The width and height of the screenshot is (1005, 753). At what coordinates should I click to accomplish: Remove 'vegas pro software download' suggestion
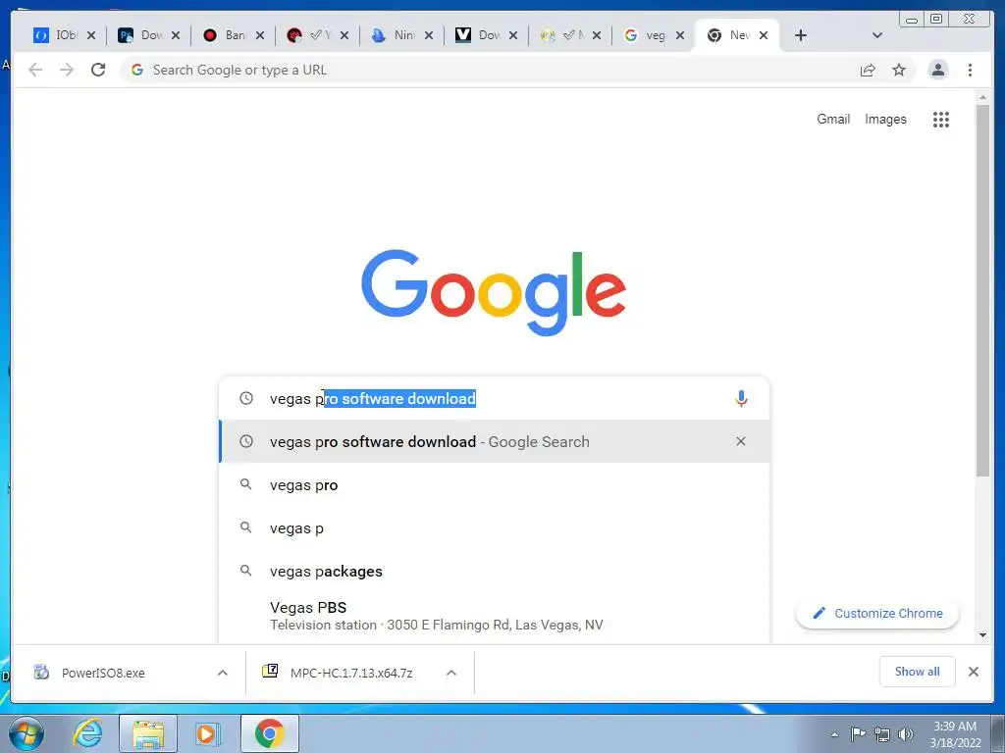pos(740,441)
